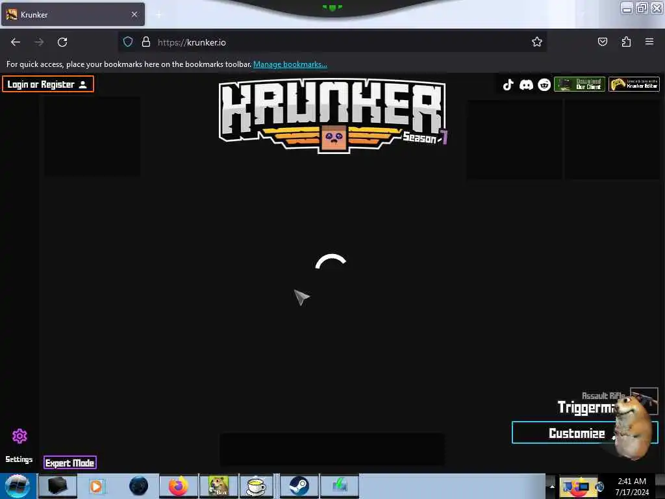665x499 pixels.
Task: Click the Manage bookmarks link
Action: point(290,64)
